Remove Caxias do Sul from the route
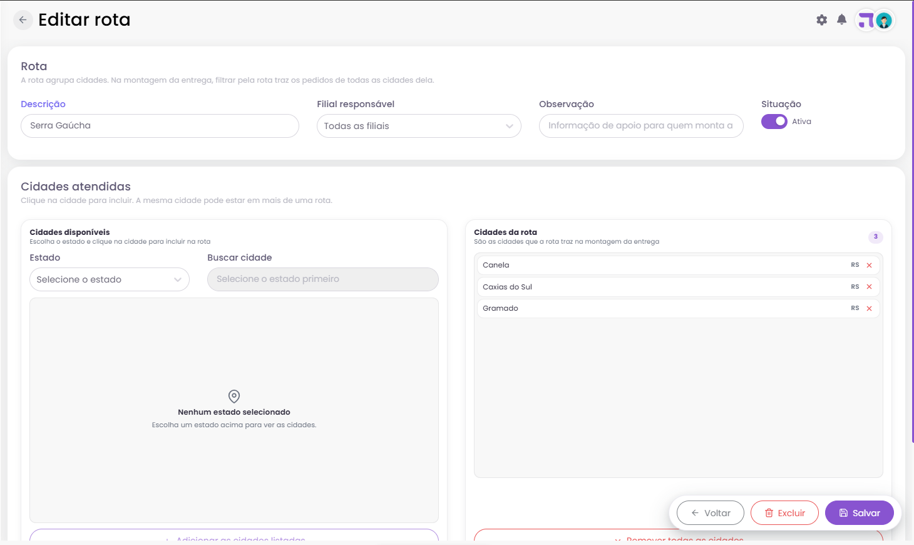The width and height of the screenshot is (914, 545). (869, 287)
